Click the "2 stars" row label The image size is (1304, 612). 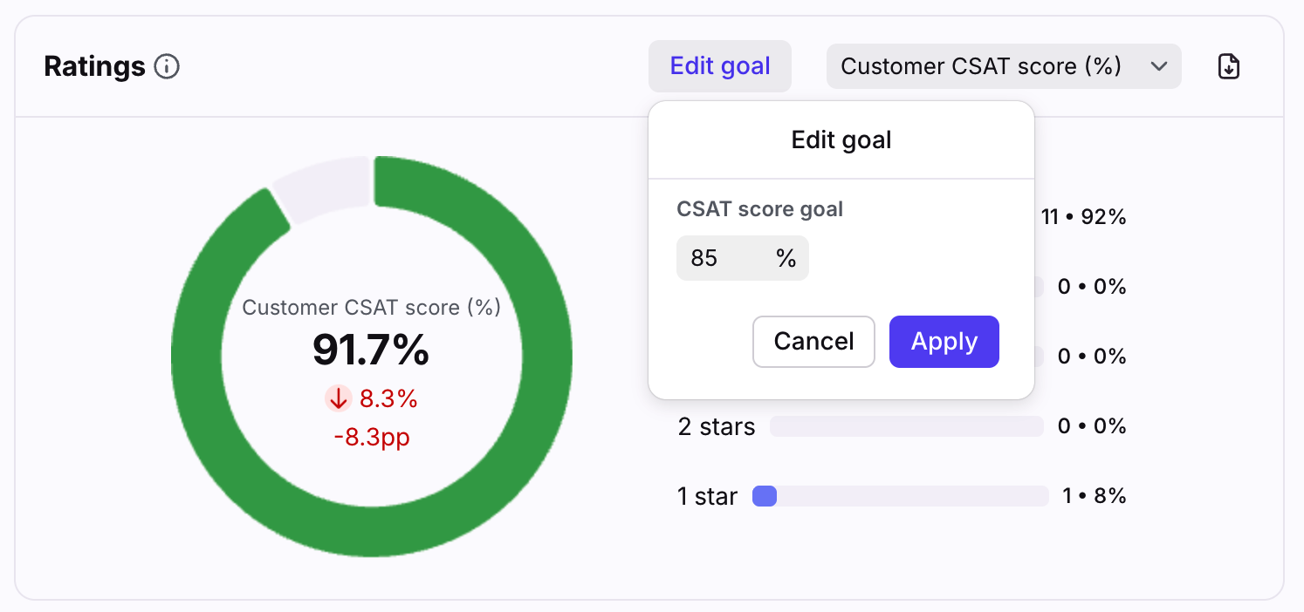coord(716,426)
